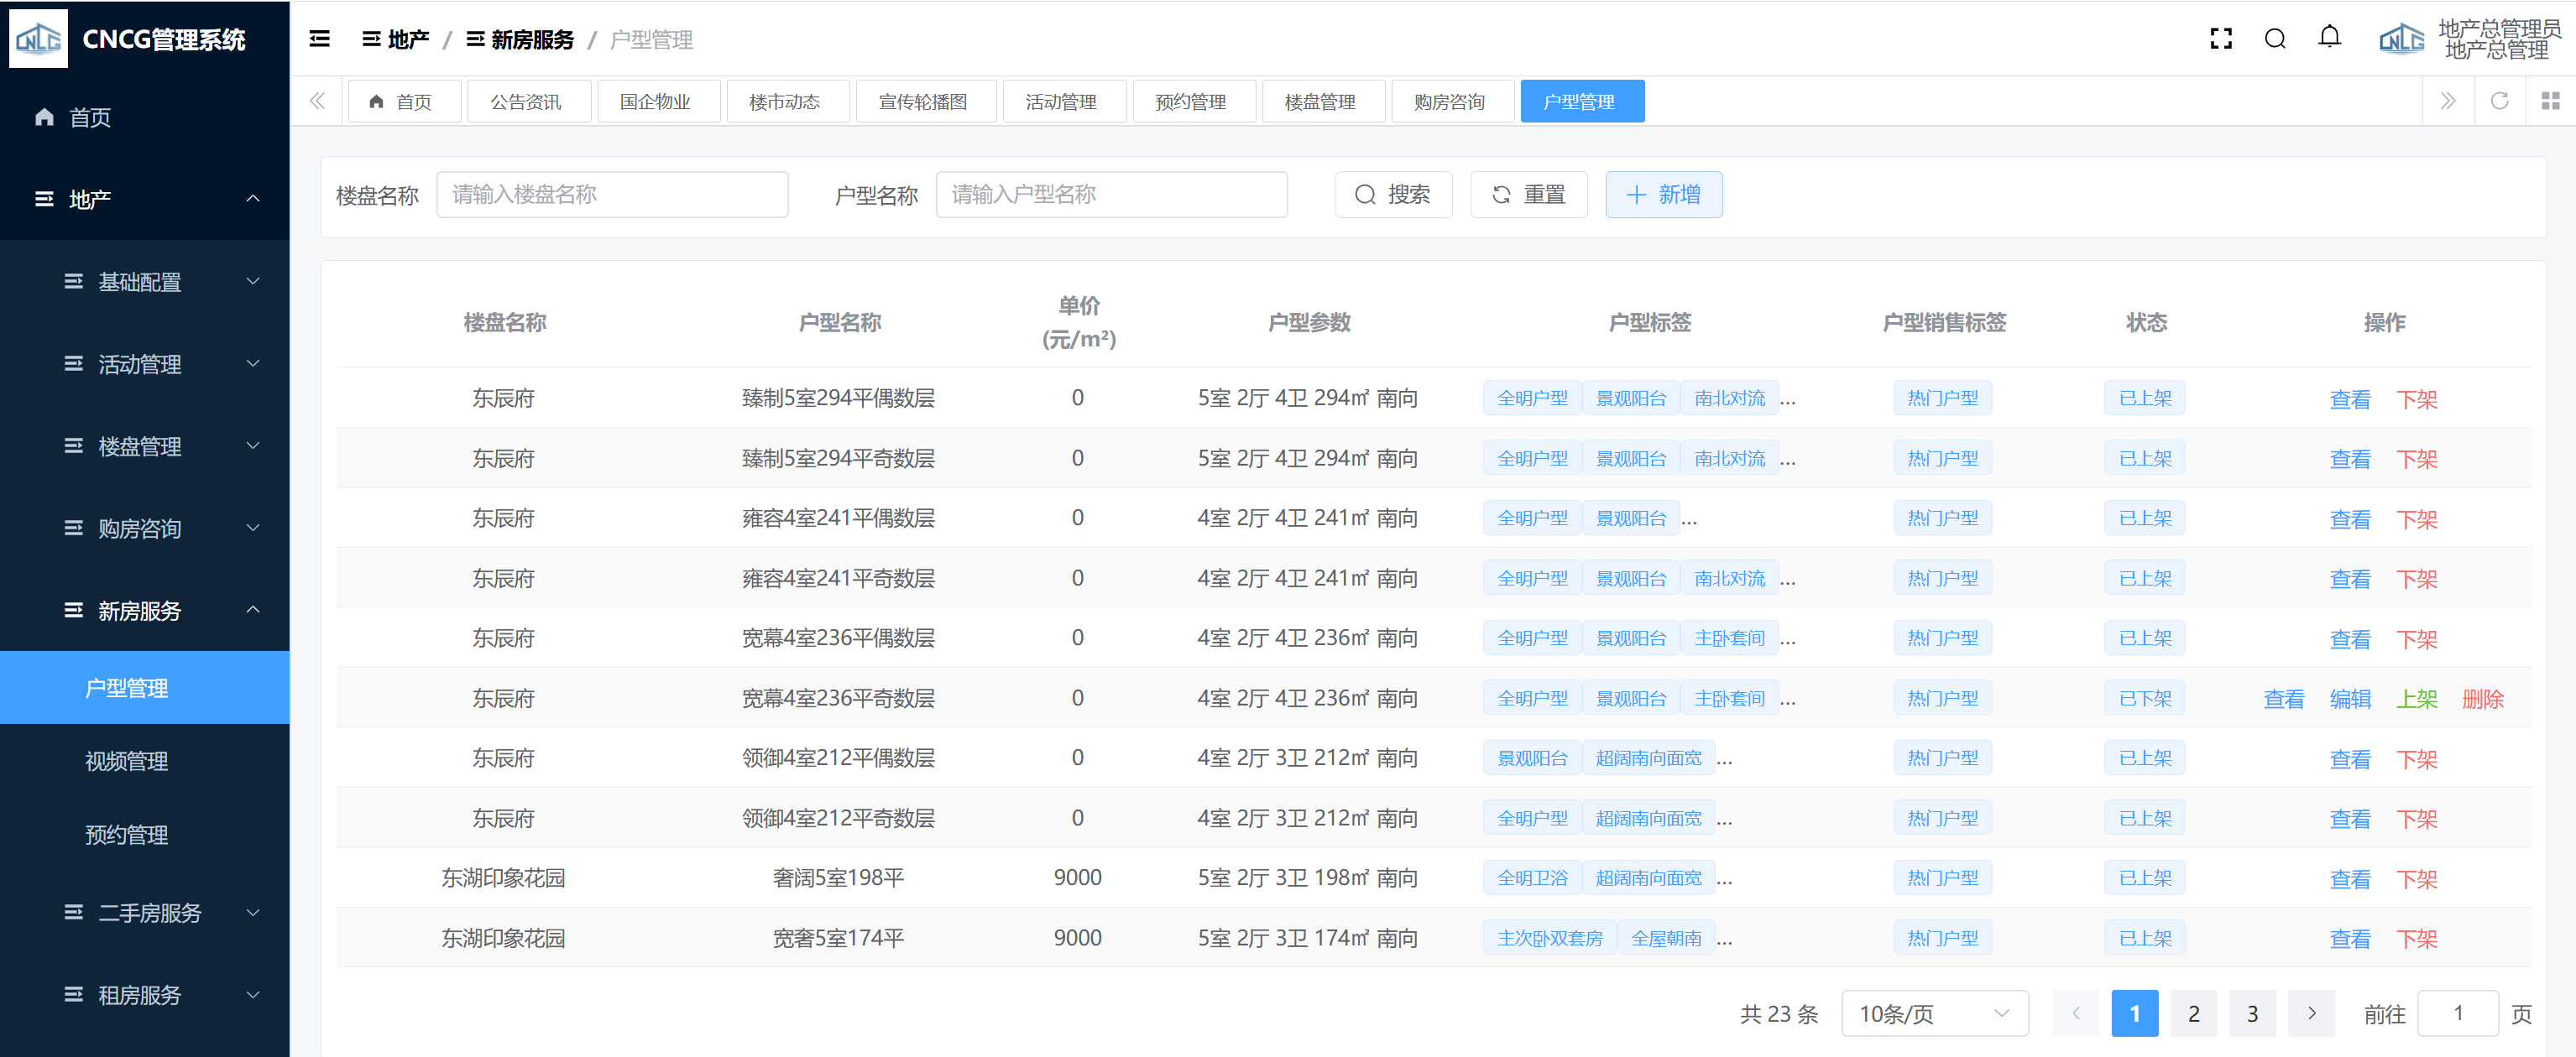The height and width of the screenshot is (1057, 2576).
Task: Focus the 楼盘名称 search input
Action: coord(612,195)
